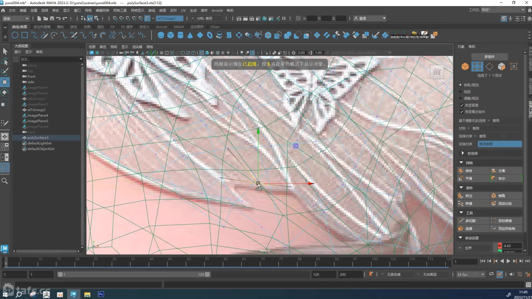The image size is (532, 299).
Task: Click the 多切割 multi-cut button
Action: (x=473, y=221)
